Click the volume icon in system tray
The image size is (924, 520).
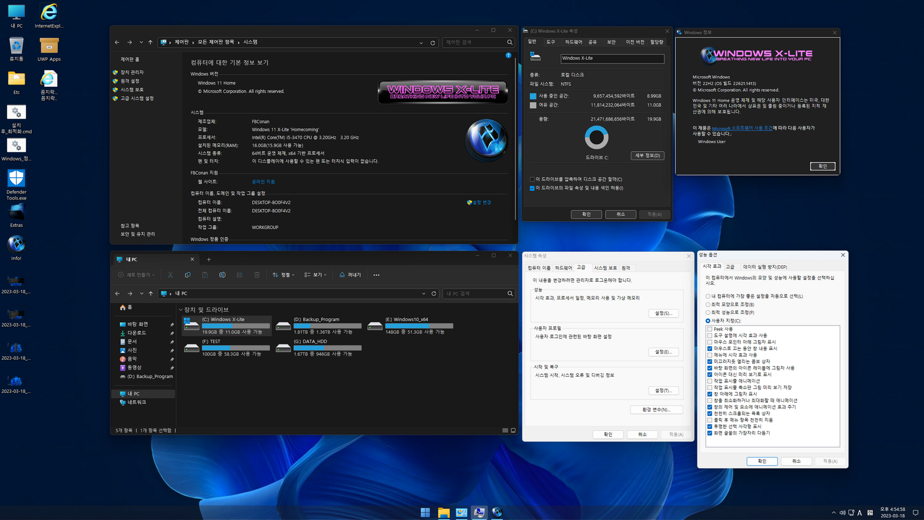click(x=842, y=513)
